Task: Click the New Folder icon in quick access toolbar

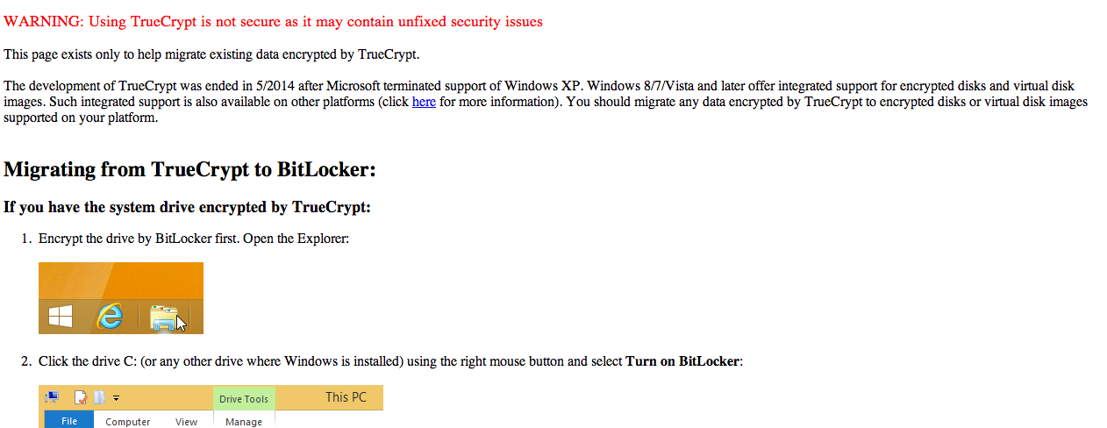Action: point(99,397)
